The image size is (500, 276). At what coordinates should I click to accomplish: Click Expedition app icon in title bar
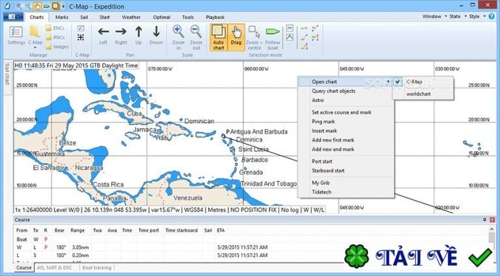click(7, 6)
